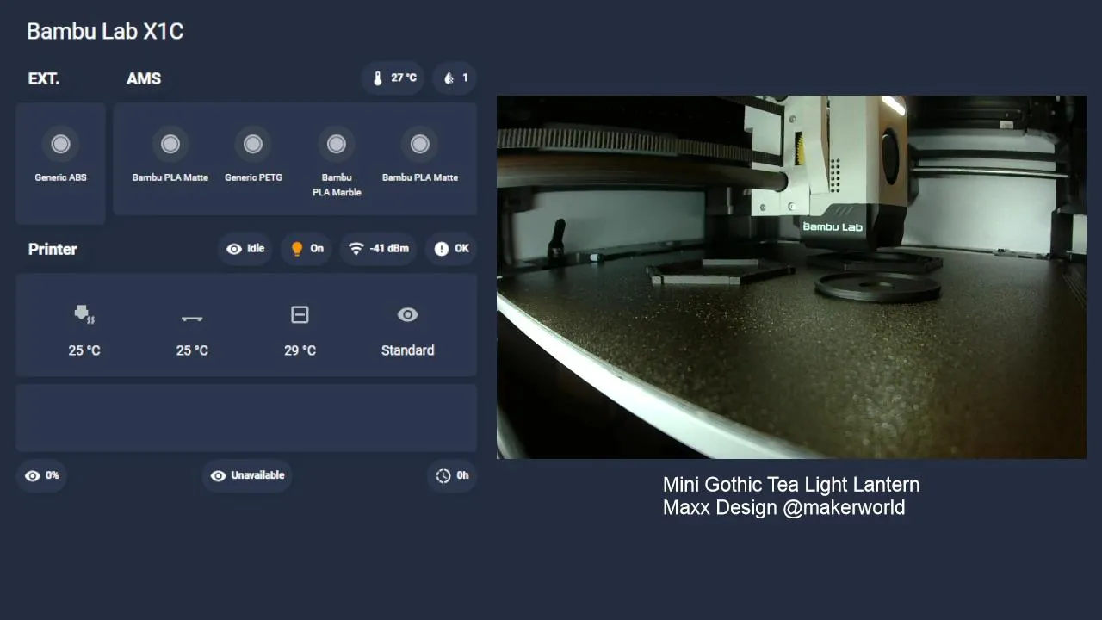Screen dimensions: 1102x620
Task: Click the chamber temperature icon
Action: (x=300, y=315)
